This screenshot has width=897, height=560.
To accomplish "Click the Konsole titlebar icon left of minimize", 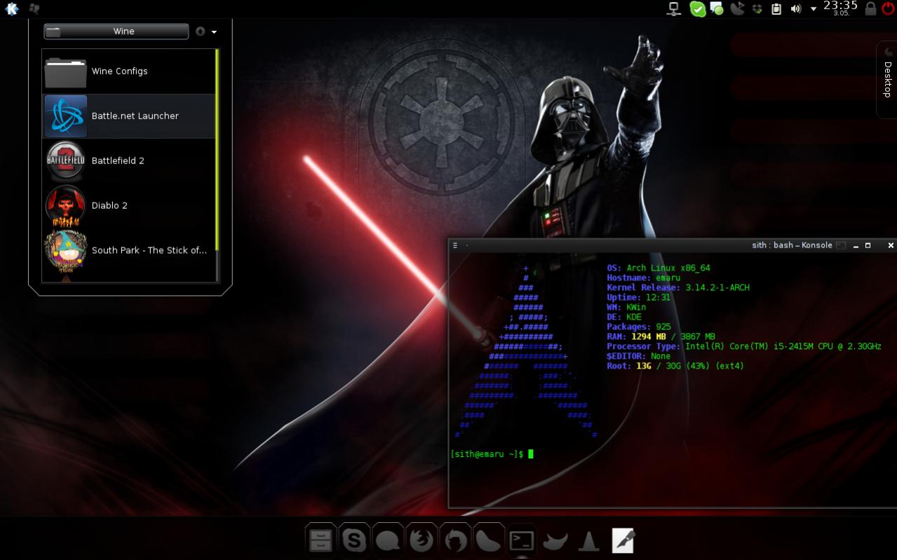I will tap(841, 245).
